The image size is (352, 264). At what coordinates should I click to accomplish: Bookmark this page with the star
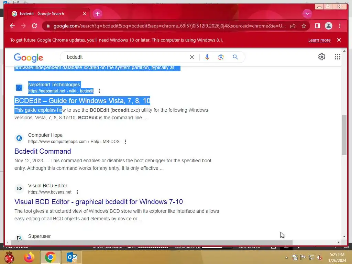[304, 26]
